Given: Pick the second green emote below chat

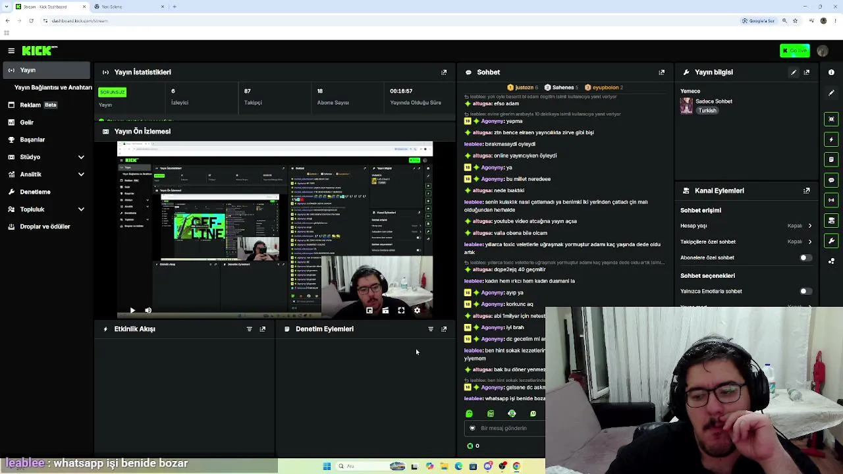Looking at the screenshot, I should click(x=491, y=413).
